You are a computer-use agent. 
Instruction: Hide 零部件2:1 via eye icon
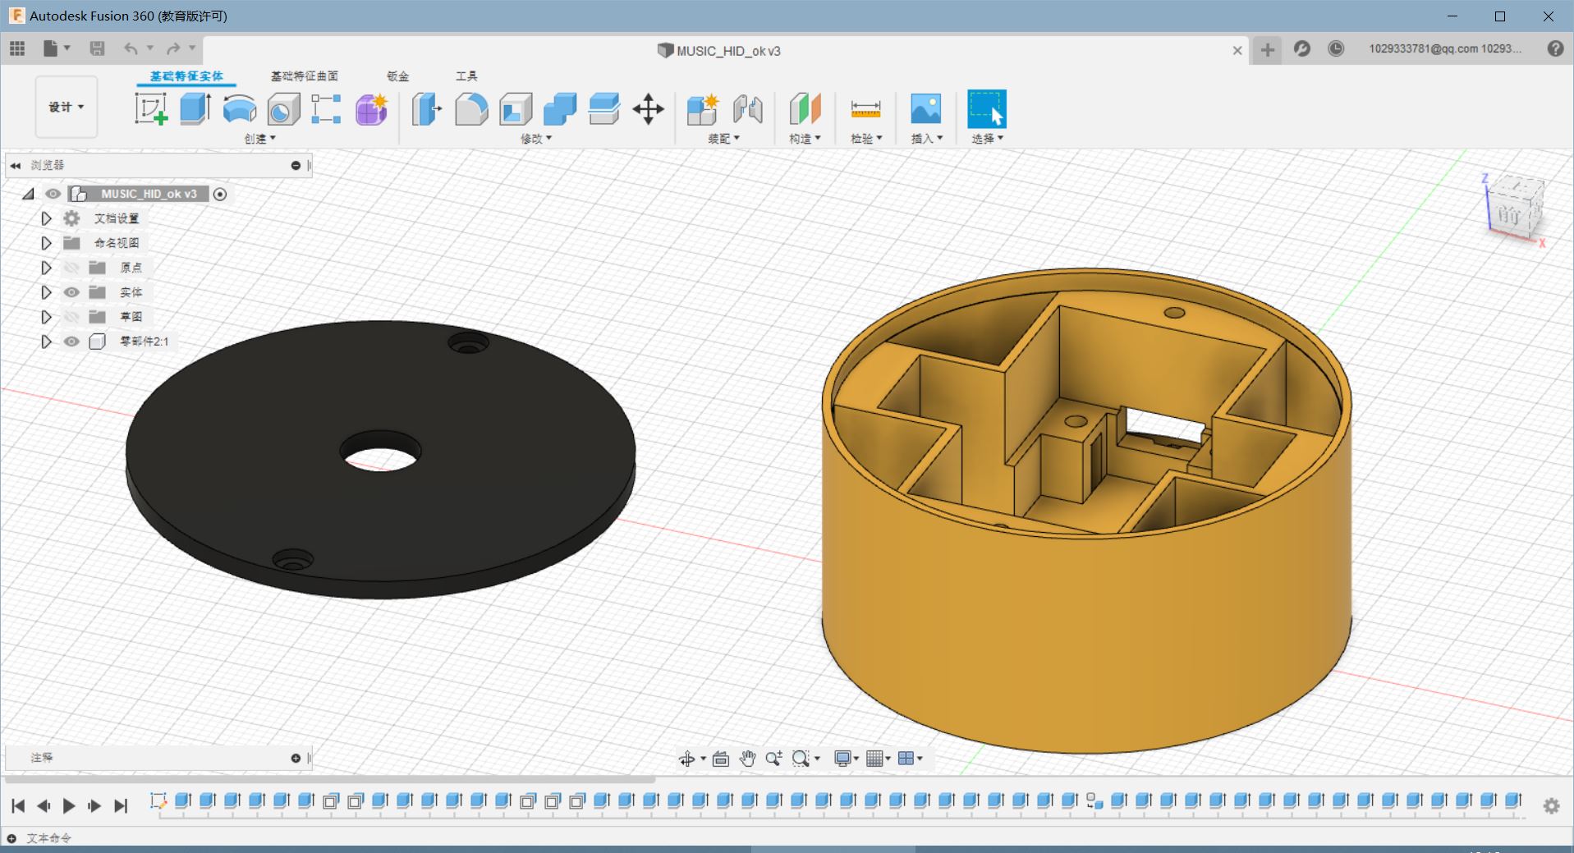[x=71, y=342]
